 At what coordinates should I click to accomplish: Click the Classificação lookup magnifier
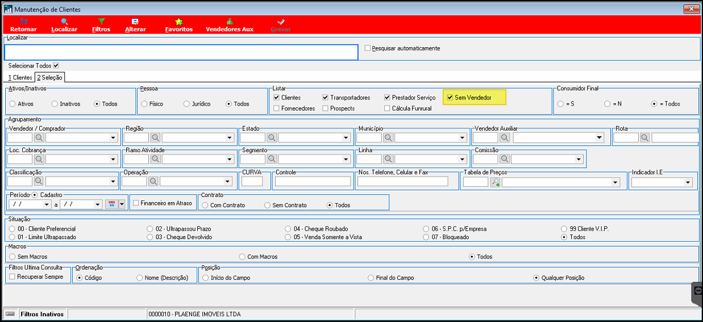click(x=39, y=181)
